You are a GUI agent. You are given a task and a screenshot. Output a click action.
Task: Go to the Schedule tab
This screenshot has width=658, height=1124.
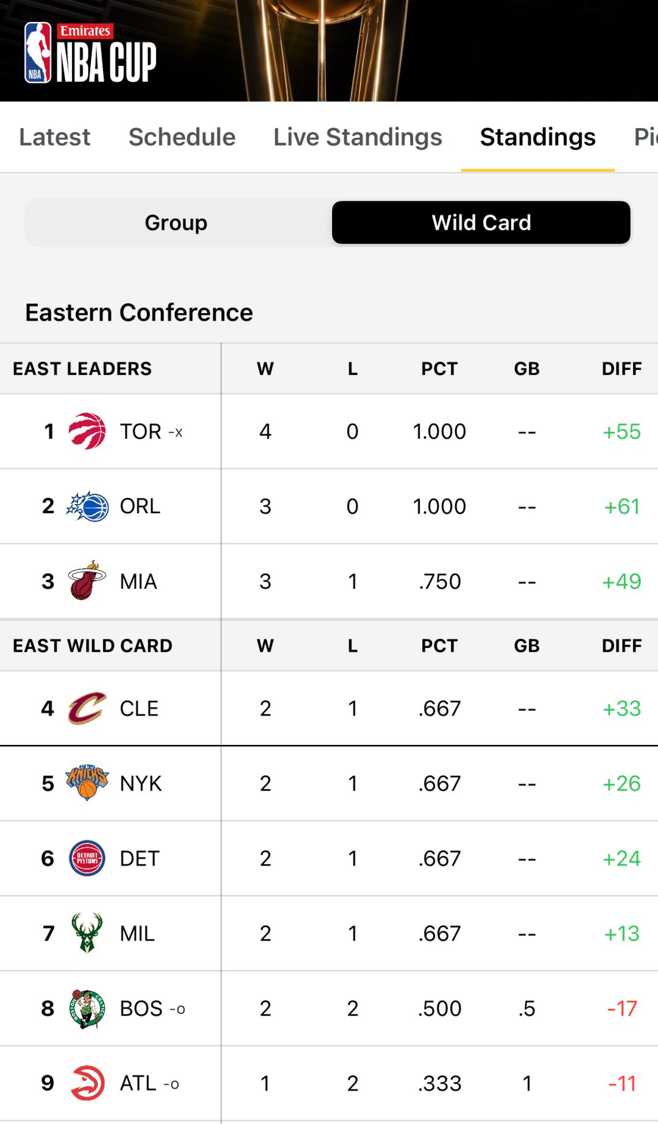coord(182,137)
